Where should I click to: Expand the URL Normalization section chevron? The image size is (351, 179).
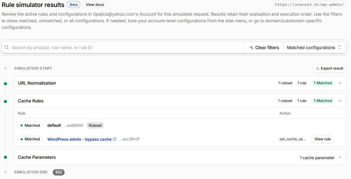click(x=340, y=83)
